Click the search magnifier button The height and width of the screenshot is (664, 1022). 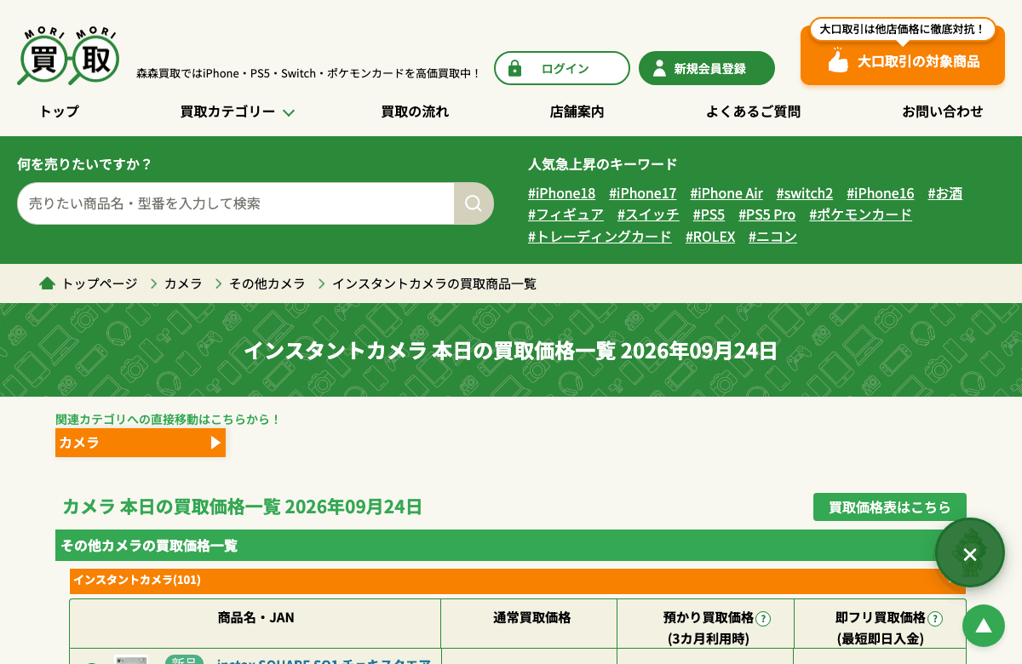(x=474, y=203)
